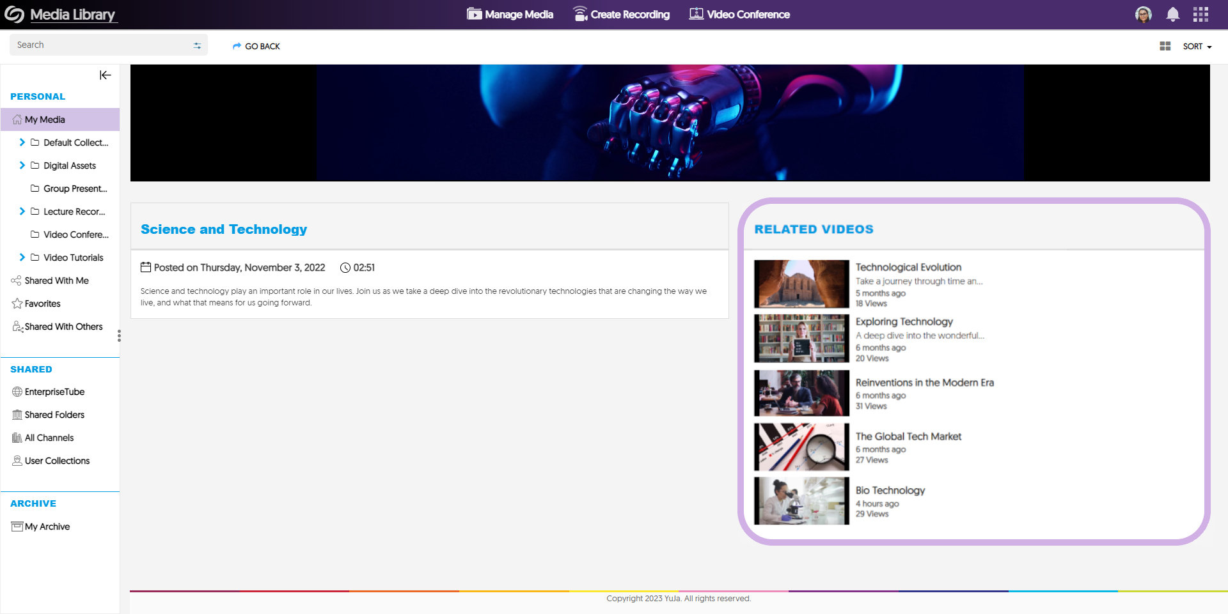Expand the Digital Assets folder

click(x=22, y=165)
